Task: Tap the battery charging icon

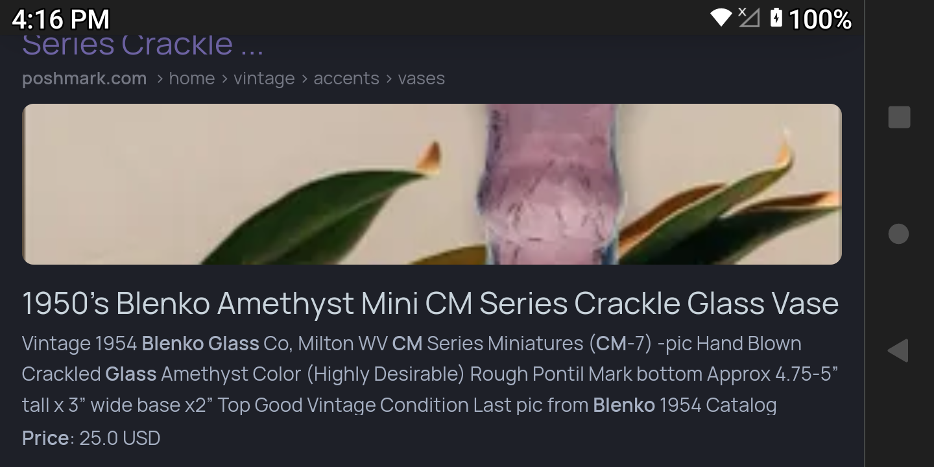Action: pos(776,18)
